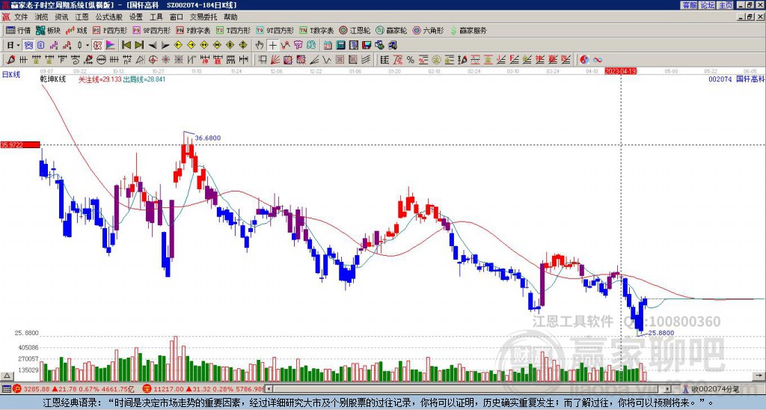
Task: Open the calendar icon
Action: pyautogui.click(x=328, y=46)
